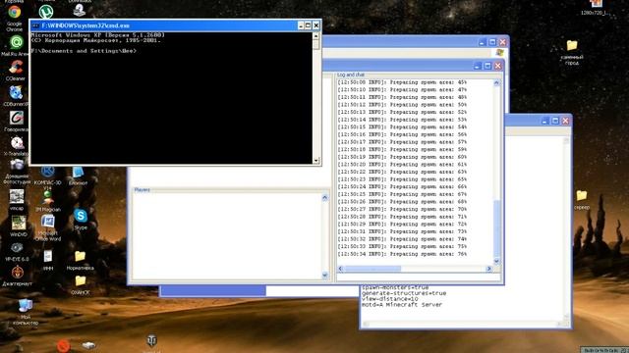Open the X-Translator desktop icon
Image resolution: width=629 pixels, height=353 pixels.
17,143
